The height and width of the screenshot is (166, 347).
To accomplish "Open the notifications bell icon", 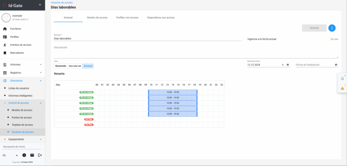I will pyautogui.click(x=342, y=78).
